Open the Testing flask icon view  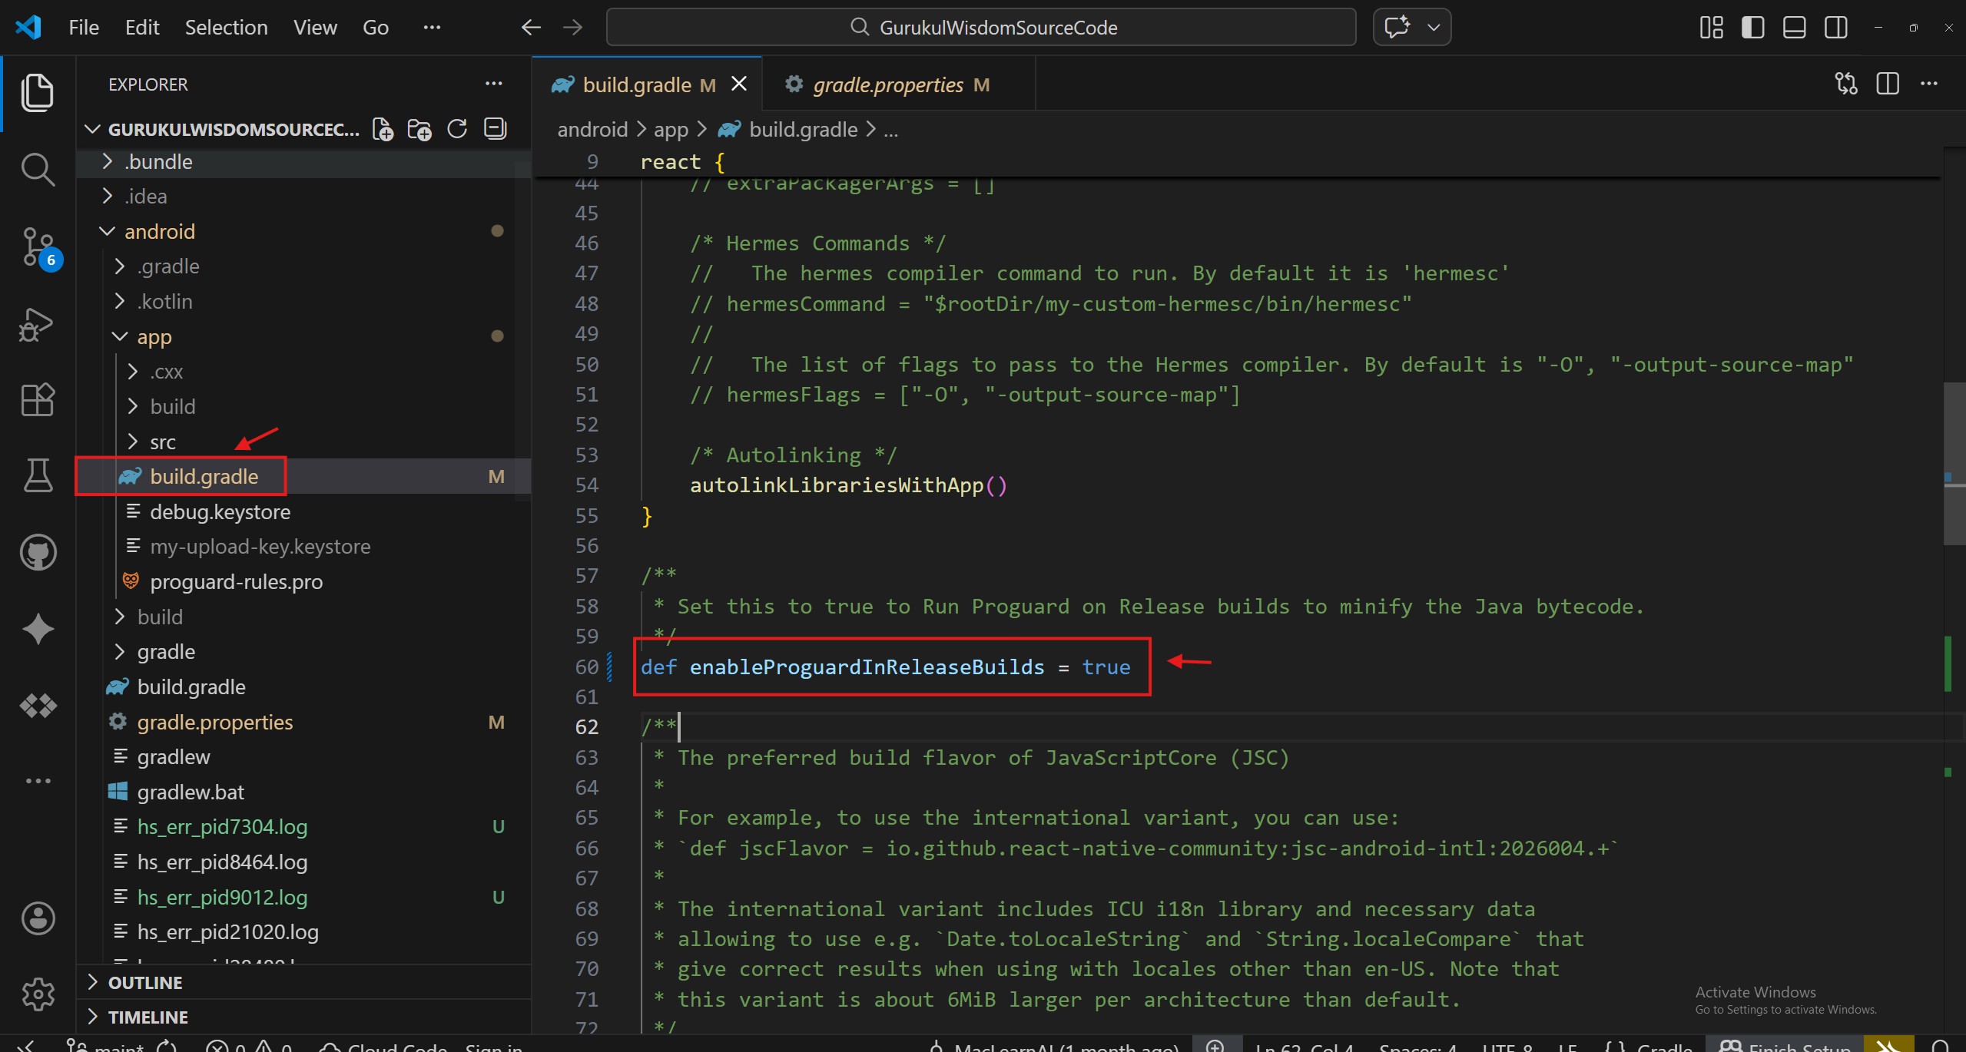(37, 475)
